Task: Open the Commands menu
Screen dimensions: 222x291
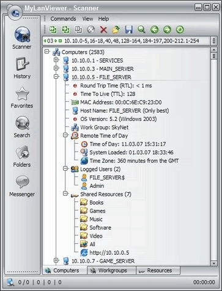Action: [x=63, y=19]
